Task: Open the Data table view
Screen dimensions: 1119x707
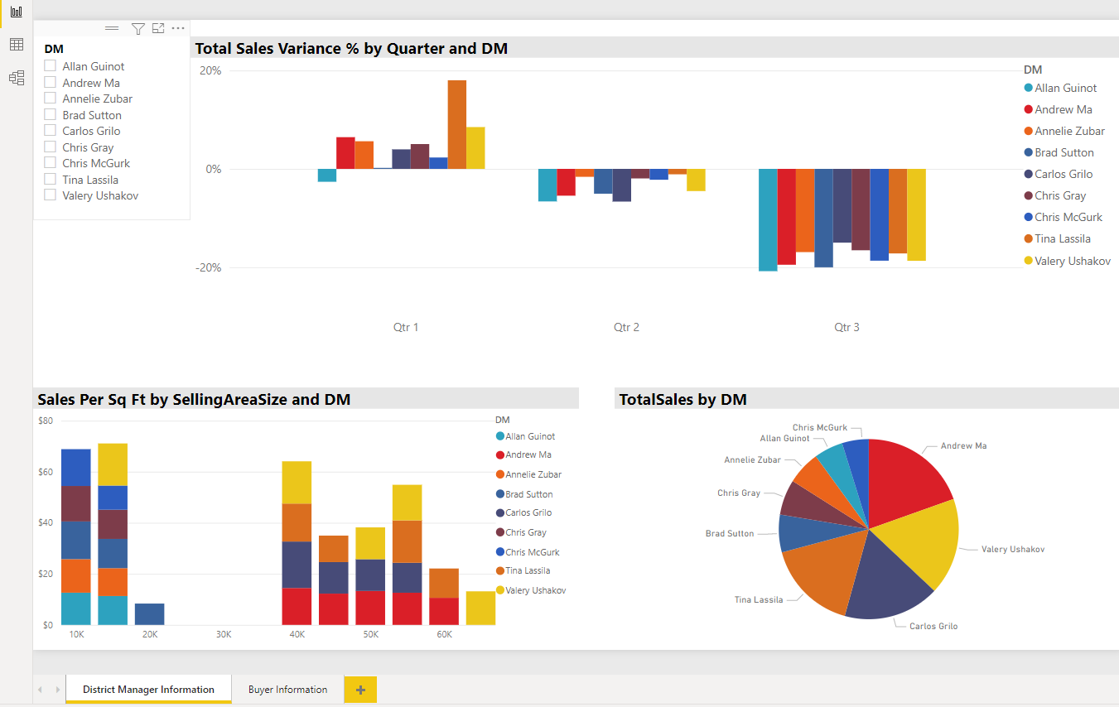Action: tap(16, 45)
